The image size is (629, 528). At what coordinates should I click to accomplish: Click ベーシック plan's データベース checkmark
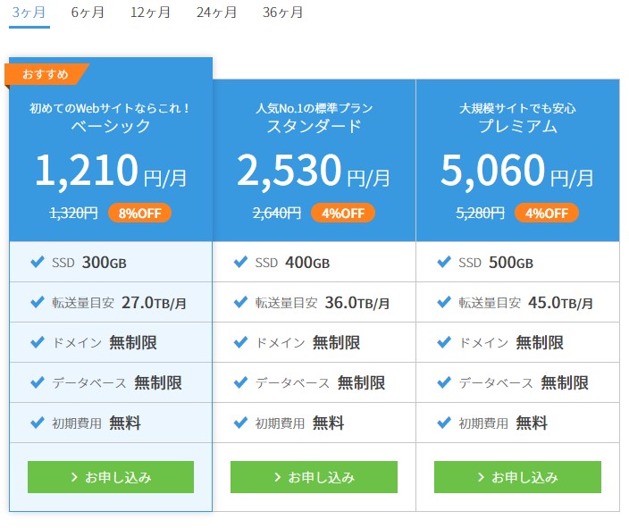click(38, 382)
